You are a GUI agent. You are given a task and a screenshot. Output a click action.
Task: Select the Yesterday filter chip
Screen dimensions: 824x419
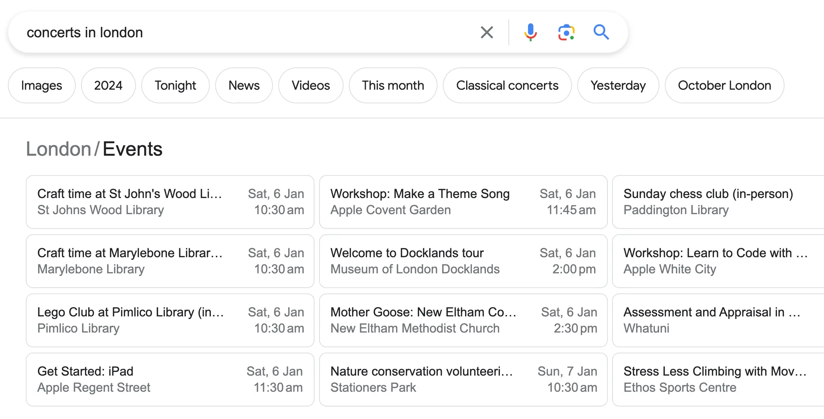coord(618,85)
